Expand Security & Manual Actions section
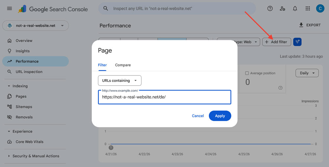Viewport: 329px width, 167px height. 9,156
